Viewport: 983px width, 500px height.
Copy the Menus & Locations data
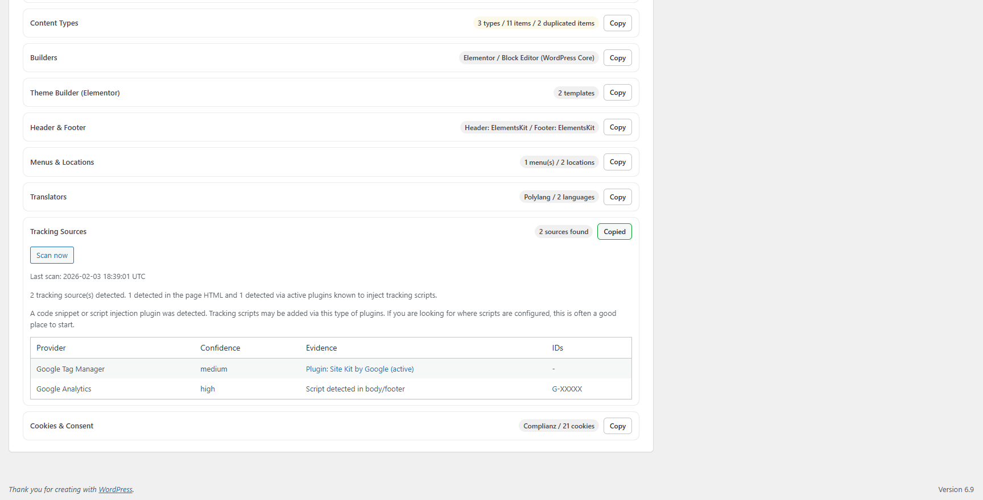[617, 162]
